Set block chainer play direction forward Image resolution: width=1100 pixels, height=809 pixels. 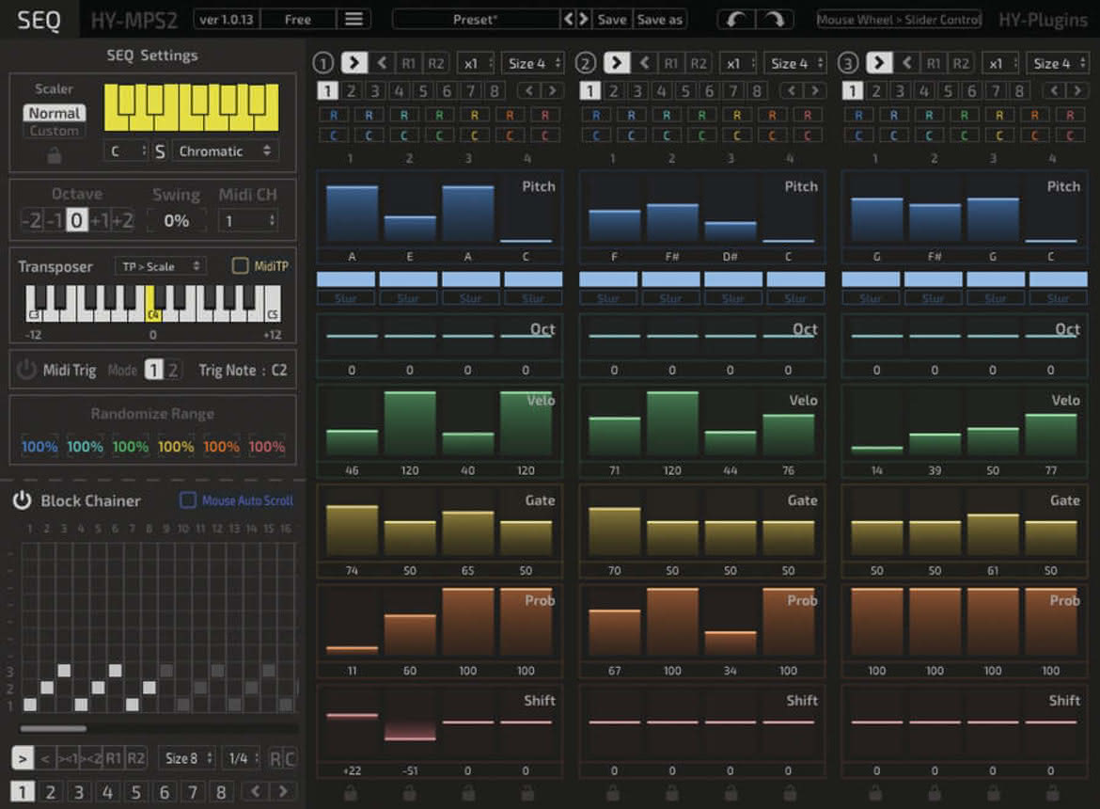23,758
